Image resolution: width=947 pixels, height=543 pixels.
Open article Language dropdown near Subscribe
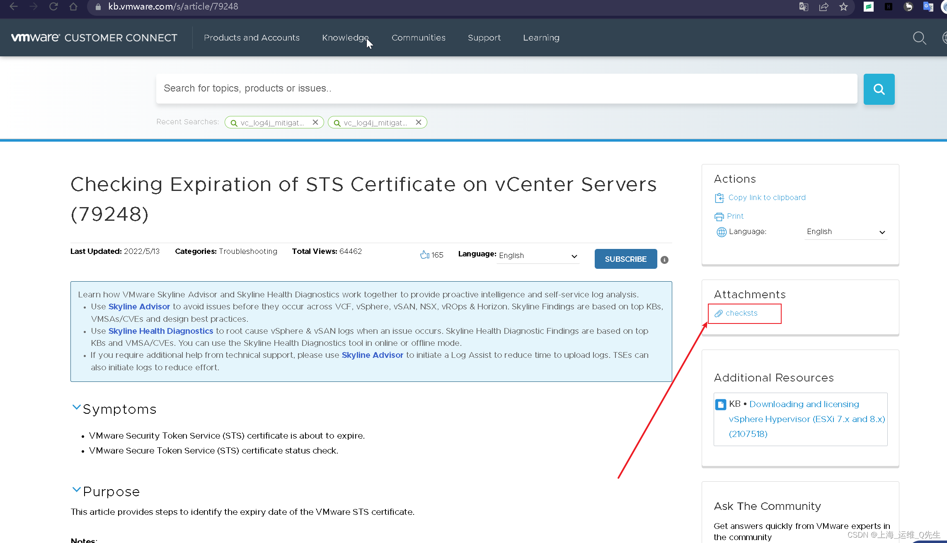click(538, 256)
